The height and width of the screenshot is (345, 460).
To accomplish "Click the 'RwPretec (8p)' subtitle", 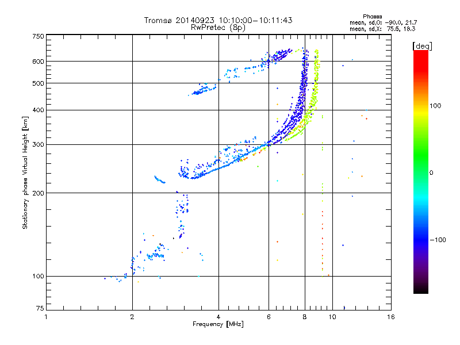I will point(218,28).
